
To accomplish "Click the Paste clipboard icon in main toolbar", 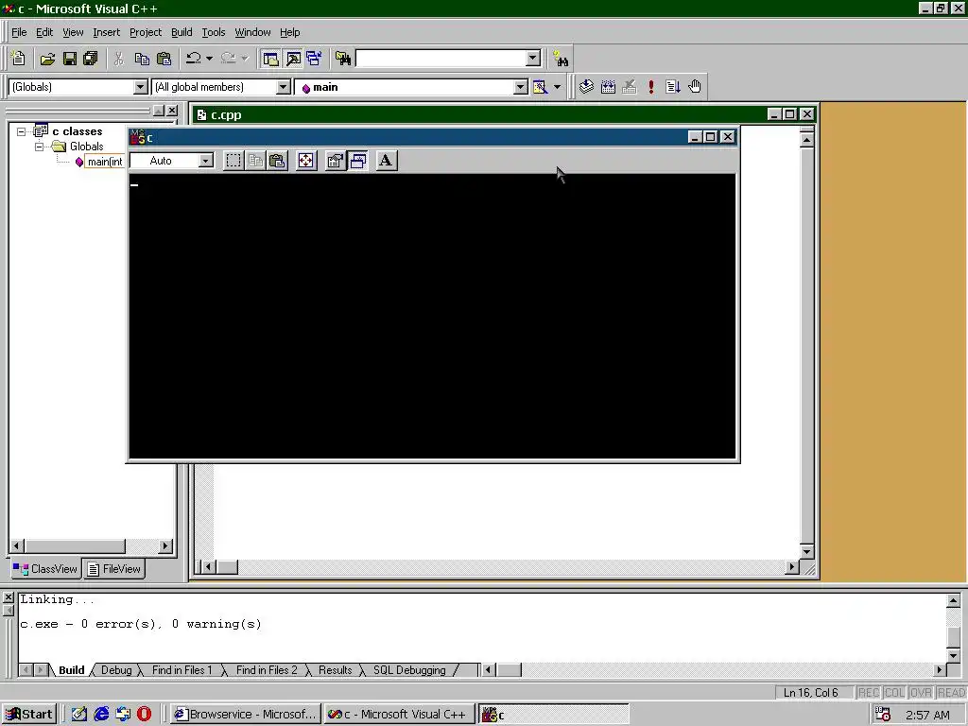I will coord(164,59).
